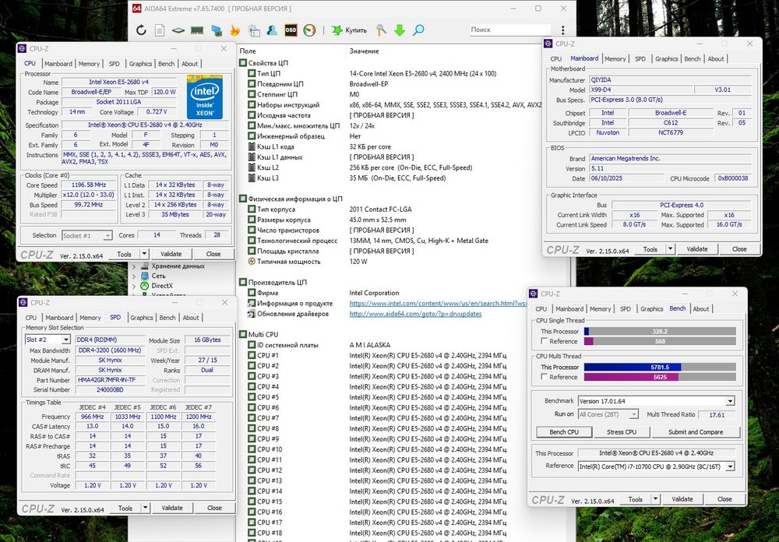Click the memory module benchmark icon
The width and height of the screenshot is (779, 542).
coord(197,30)
